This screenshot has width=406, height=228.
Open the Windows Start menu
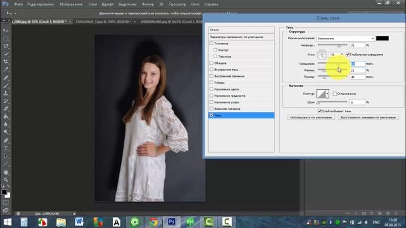pos(7,222)
